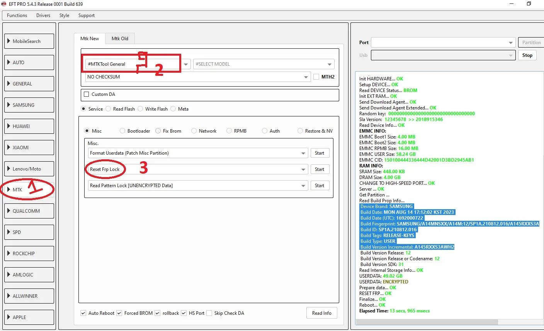This screenshot has width=544, height=331.
Task: Open the HUAWEI sidebar section
Action: (x=29, y=126)
